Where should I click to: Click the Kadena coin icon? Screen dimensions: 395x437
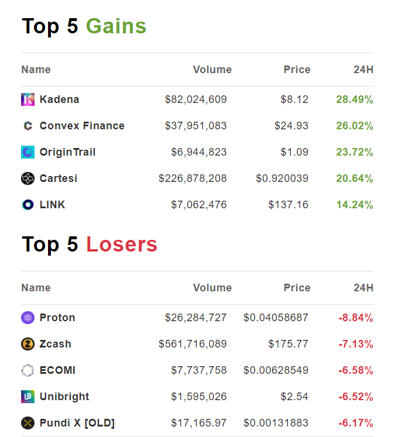28,99
